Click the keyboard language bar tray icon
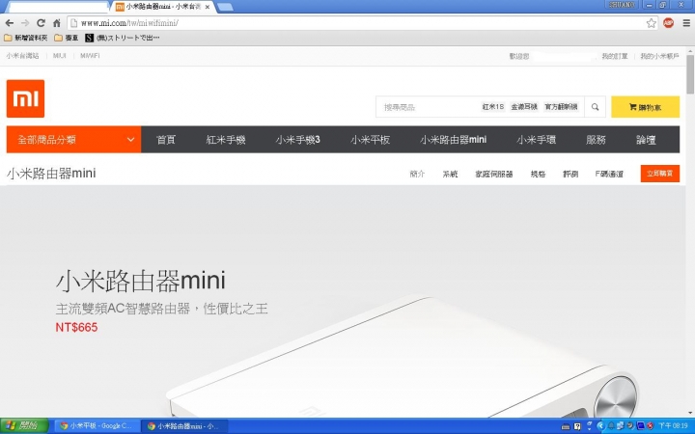Viewport: 695px width, 434px height. (565, 426)
